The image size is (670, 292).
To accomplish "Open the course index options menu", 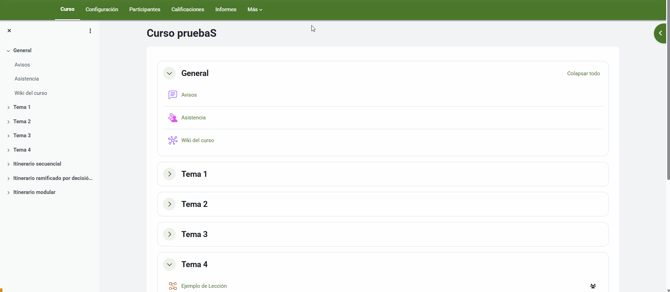I will (x=90, y=31).
